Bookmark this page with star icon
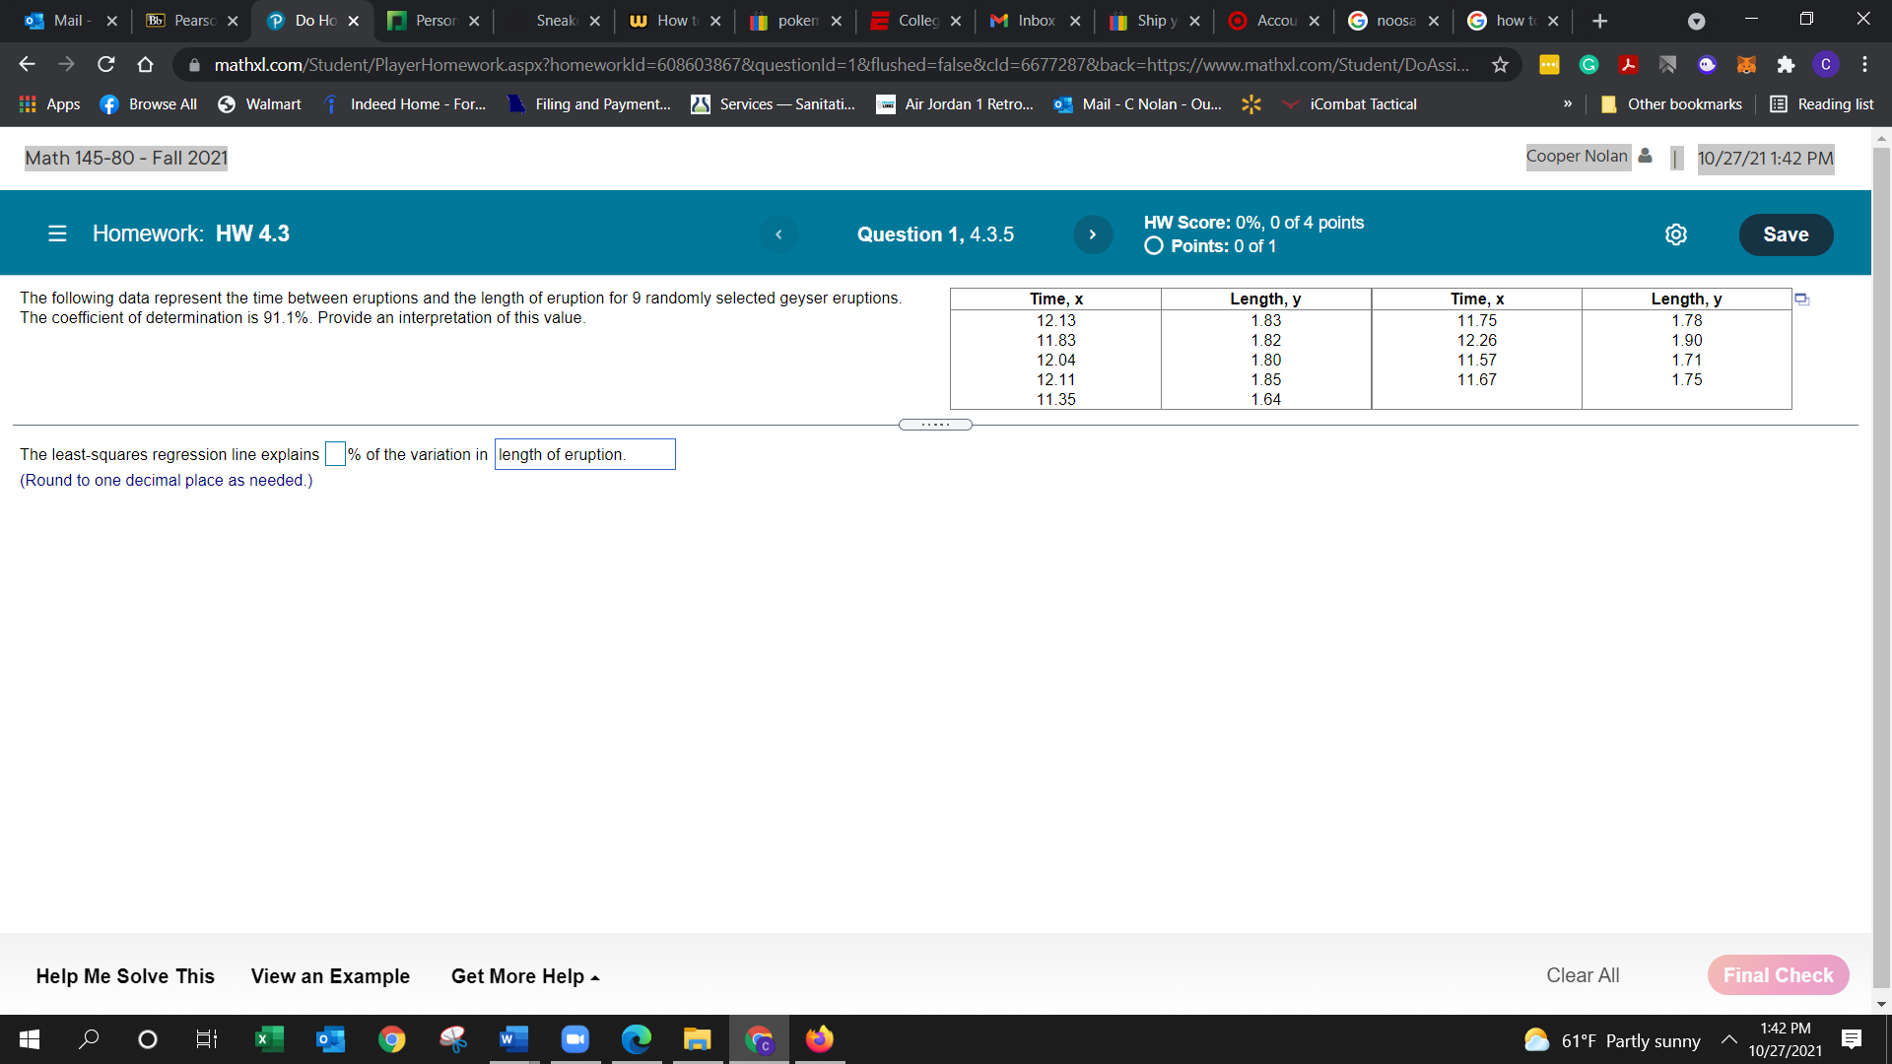The height and width of the screenshot is (1064, 1892). (1500, 65)
